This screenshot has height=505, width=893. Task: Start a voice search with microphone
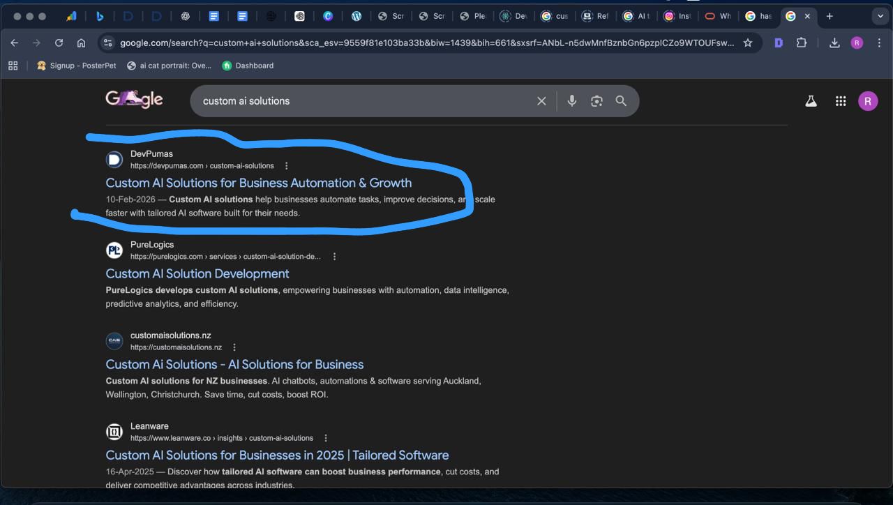click(572, 101)
